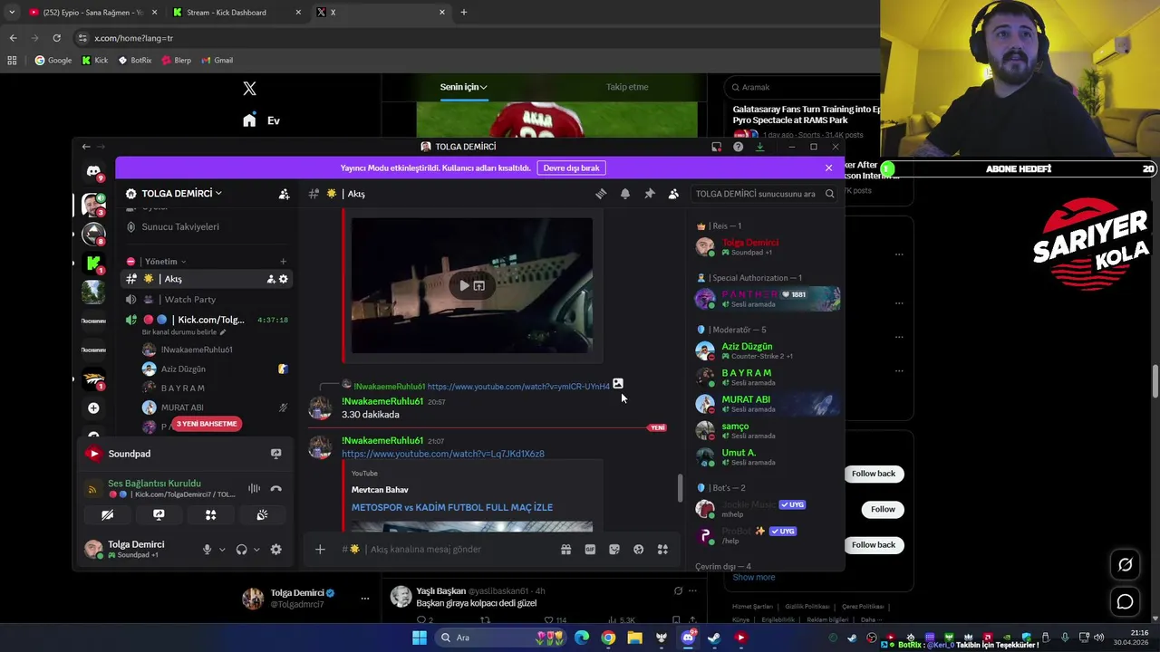Collapse the Yönetim category
This screenshot has width=1160, height=652.
pyautogui.click(x=165, y=262)
